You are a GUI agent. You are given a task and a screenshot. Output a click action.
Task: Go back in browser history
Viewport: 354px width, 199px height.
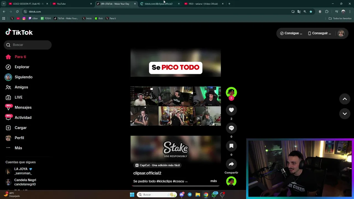(4, 12)
